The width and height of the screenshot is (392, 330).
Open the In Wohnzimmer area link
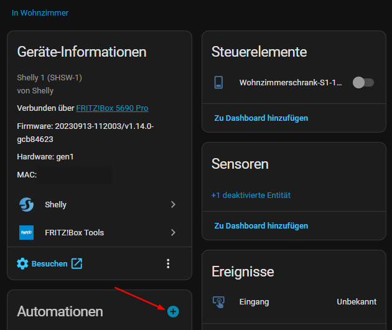tap(40, 12)
